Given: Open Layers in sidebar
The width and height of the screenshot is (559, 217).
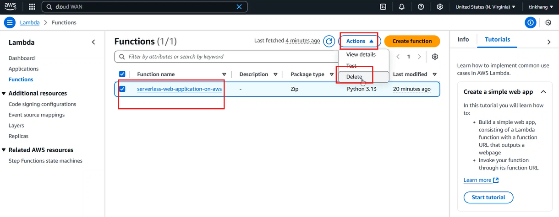Looking at the screenshot, I should click(x=16, y=126).
